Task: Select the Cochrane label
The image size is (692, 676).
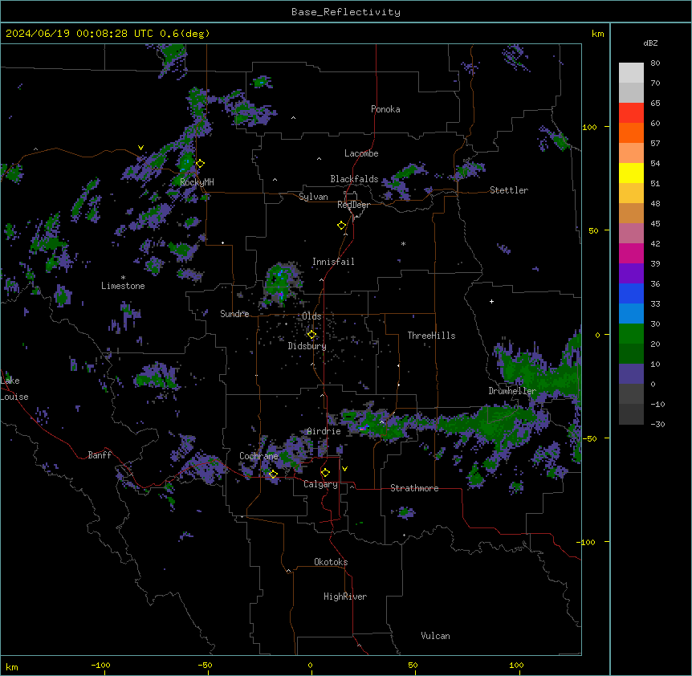Action: (258, 456)
